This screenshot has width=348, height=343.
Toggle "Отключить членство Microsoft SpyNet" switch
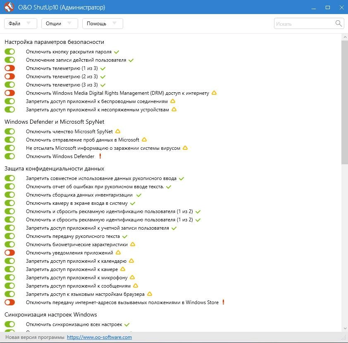(x=10, y=131)
